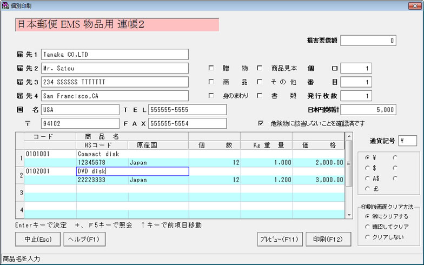
Task: Toggle the 危険物に該当しない confirmation checkbox
Action: click(261, 123)
